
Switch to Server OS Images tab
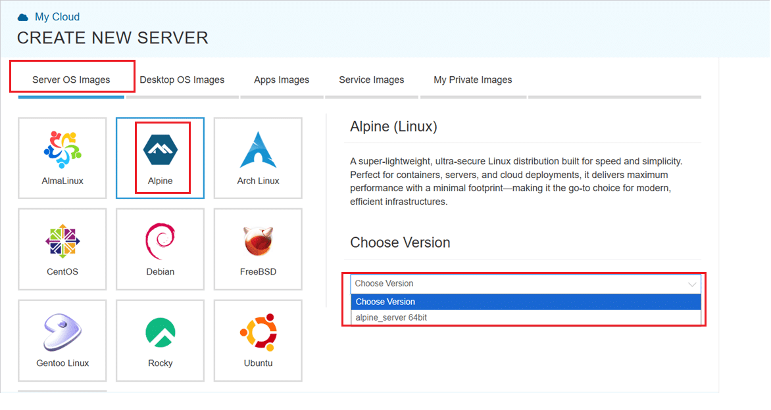tap(71, 80)
